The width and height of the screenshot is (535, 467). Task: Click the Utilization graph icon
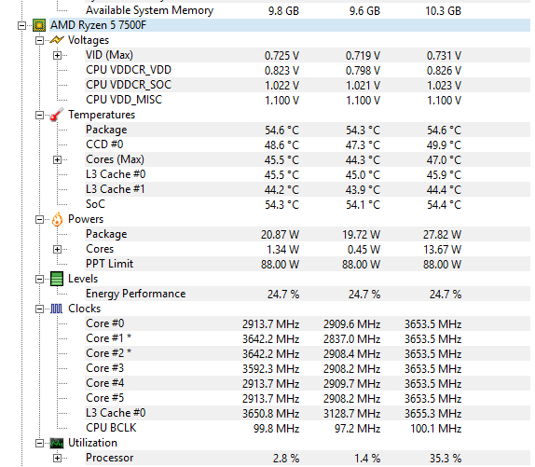click(x=57, y=443)
